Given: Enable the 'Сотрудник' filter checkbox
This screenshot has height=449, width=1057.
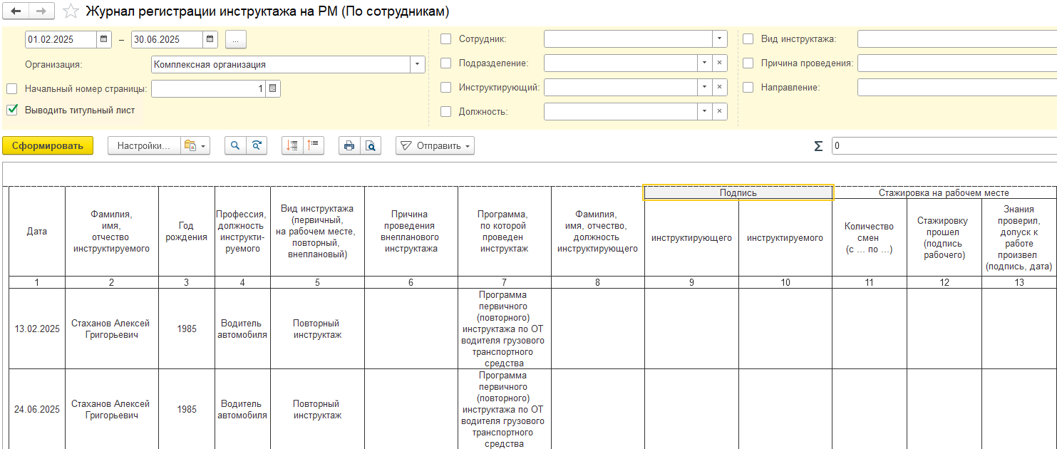Looking at the screenshot, I should click(x=446, y=39).
